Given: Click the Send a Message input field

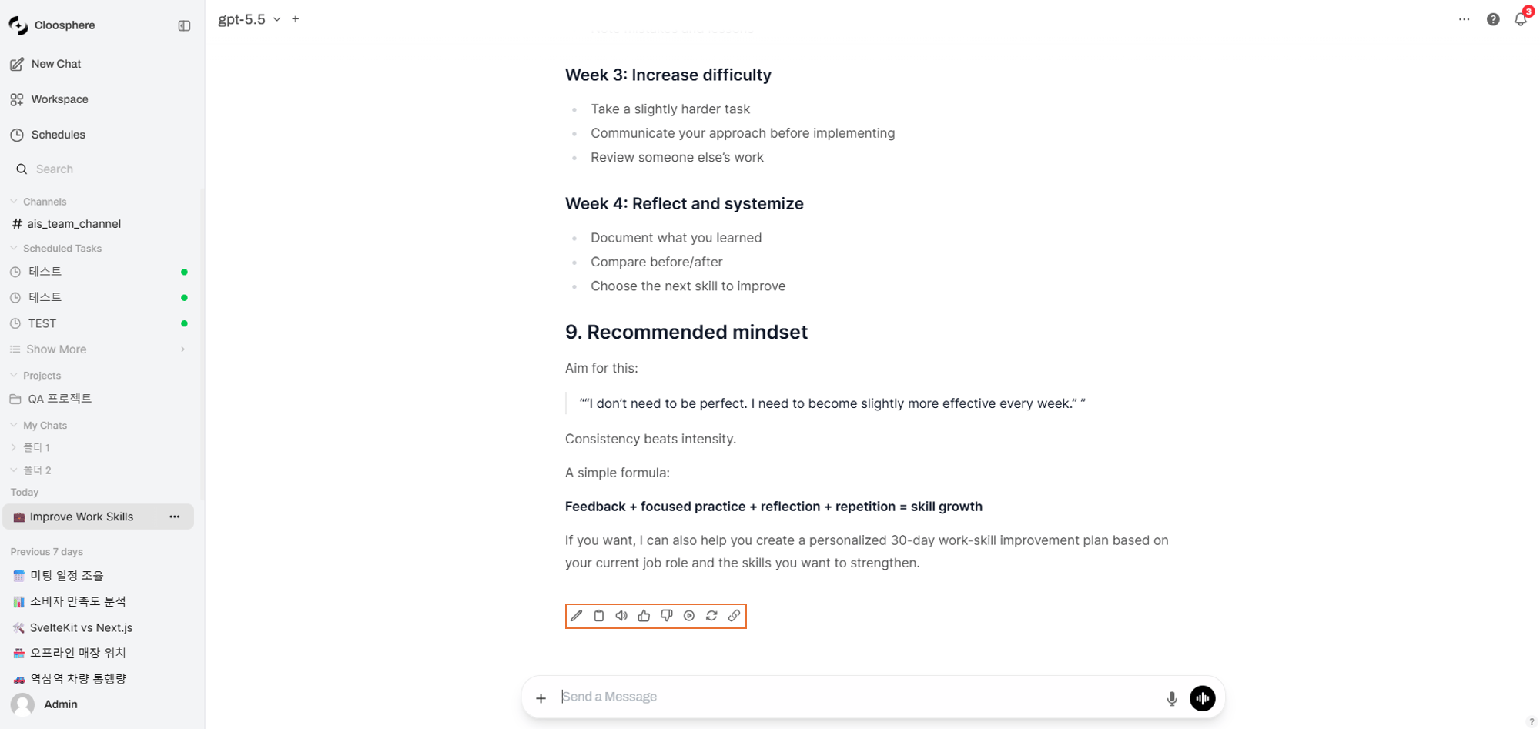Looking at the screenshot, I should tap(855, 697).
